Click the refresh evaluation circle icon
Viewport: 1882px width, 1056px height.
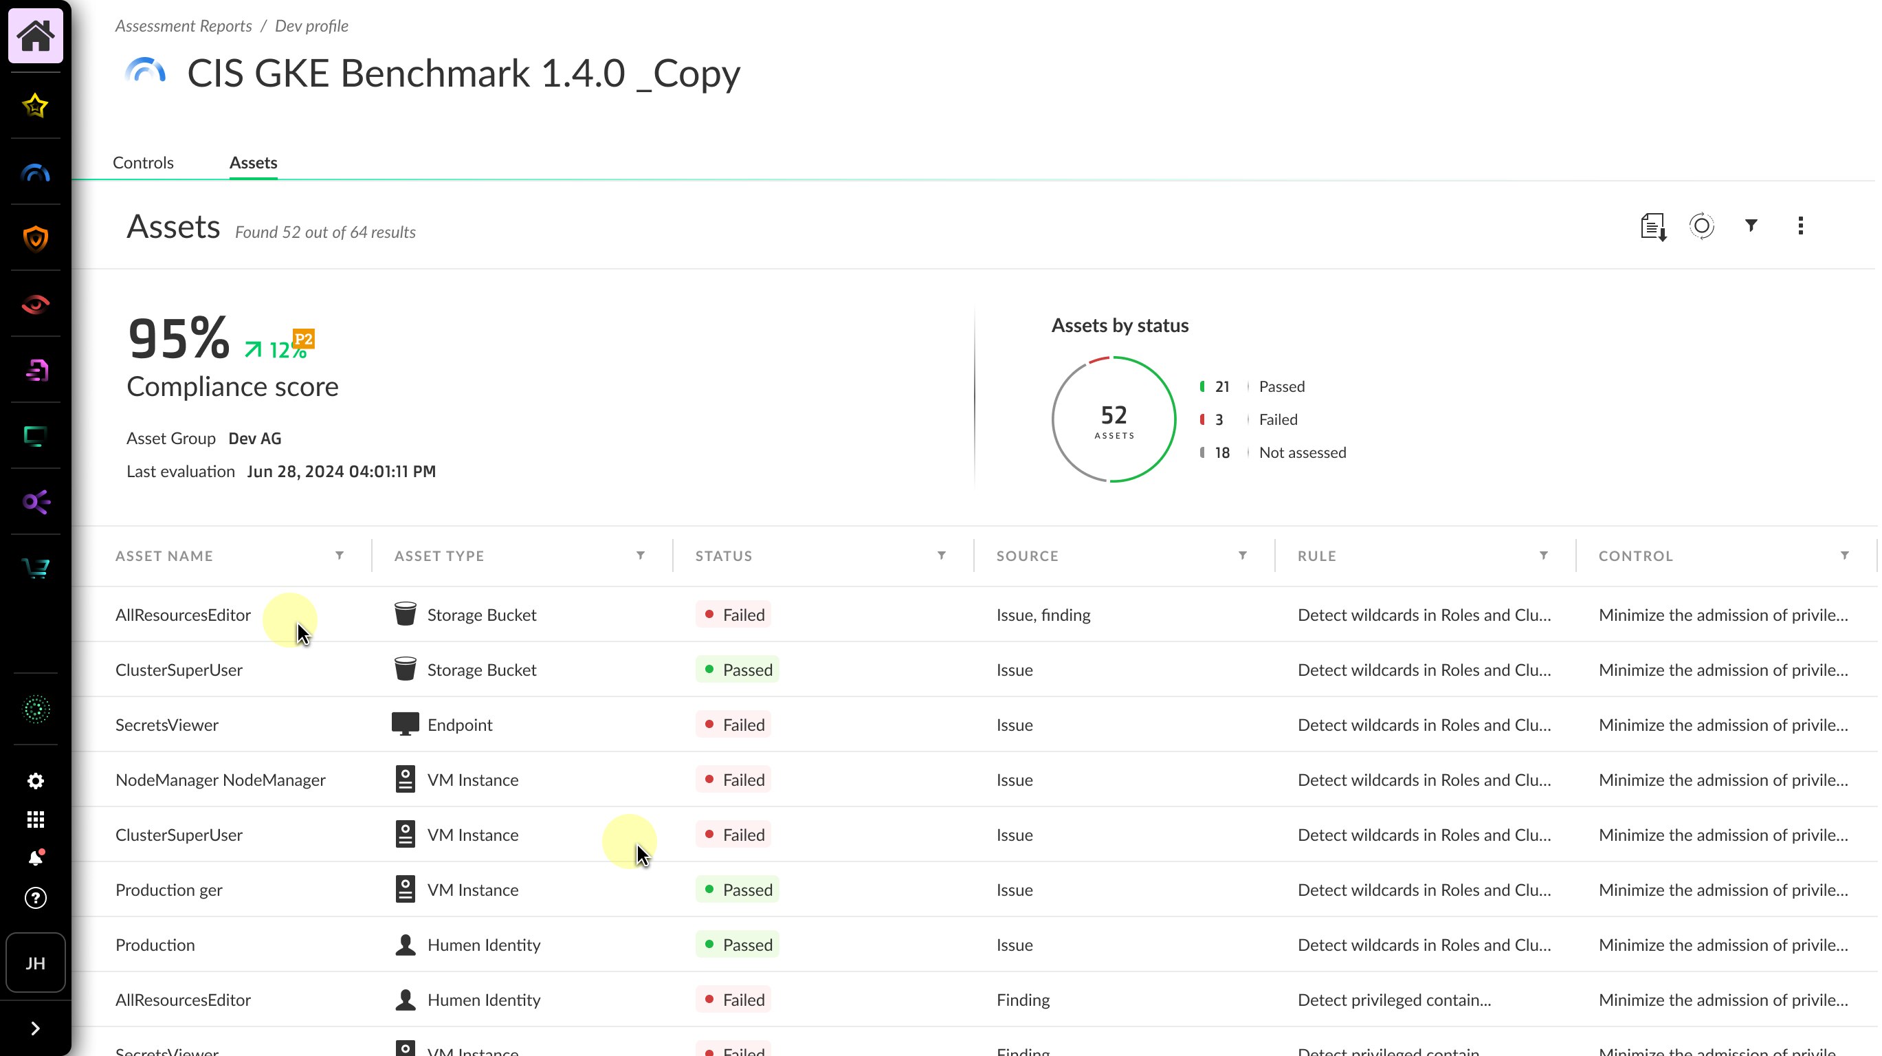1701,225
